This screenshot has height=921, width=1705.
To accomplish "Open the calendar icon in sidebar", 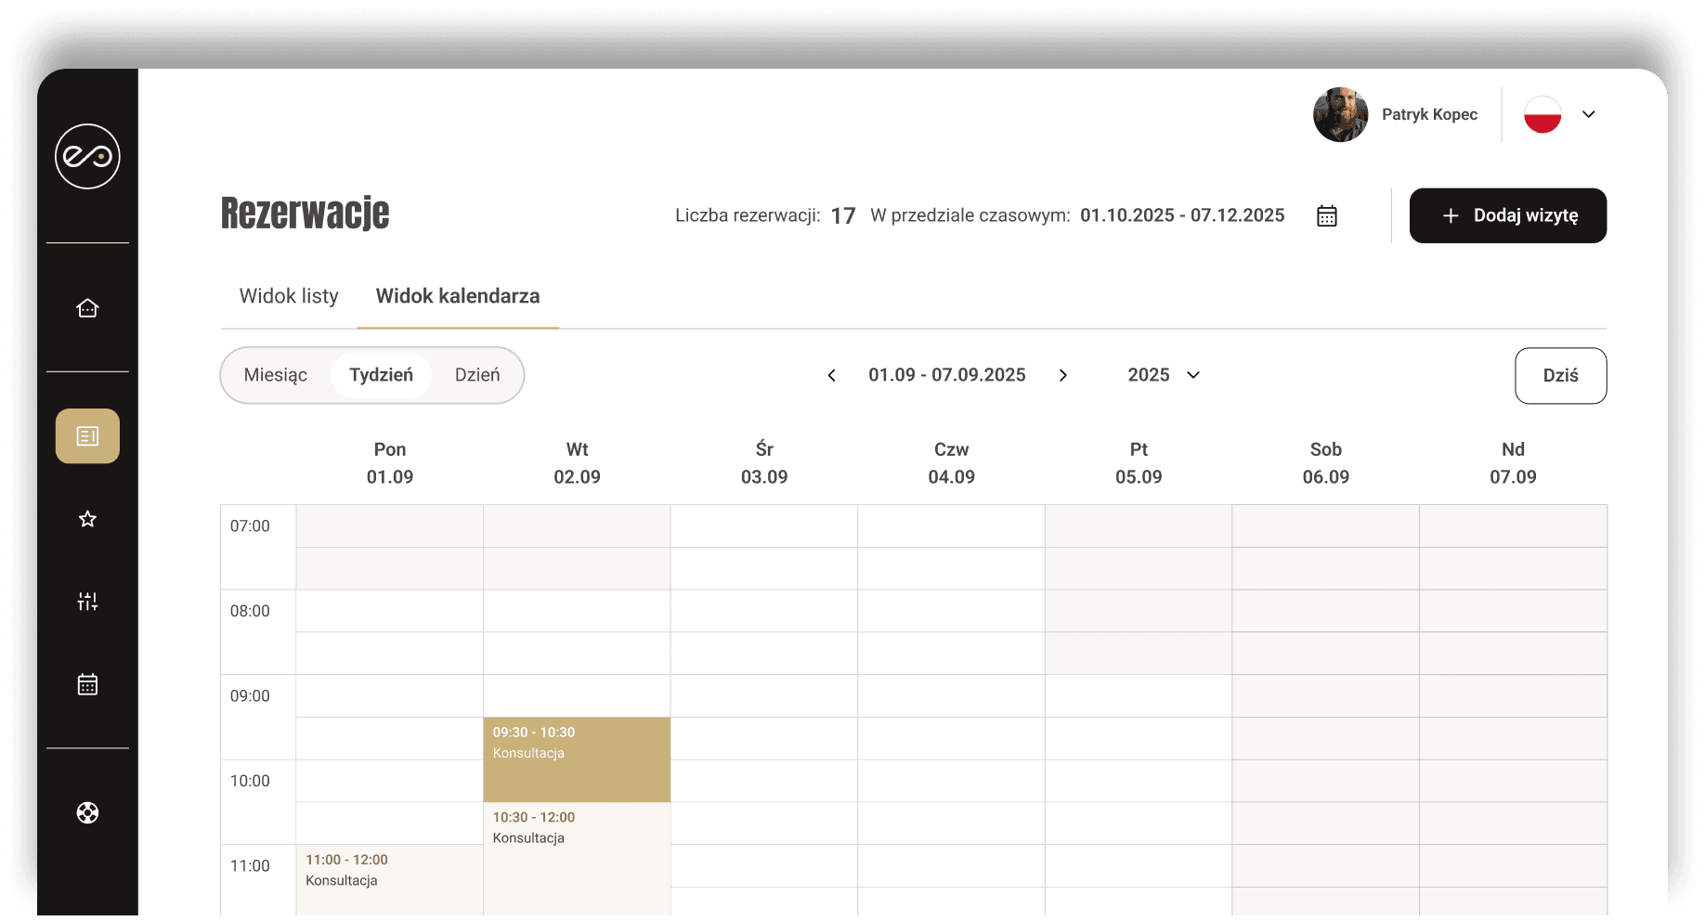I will [87, 684].
